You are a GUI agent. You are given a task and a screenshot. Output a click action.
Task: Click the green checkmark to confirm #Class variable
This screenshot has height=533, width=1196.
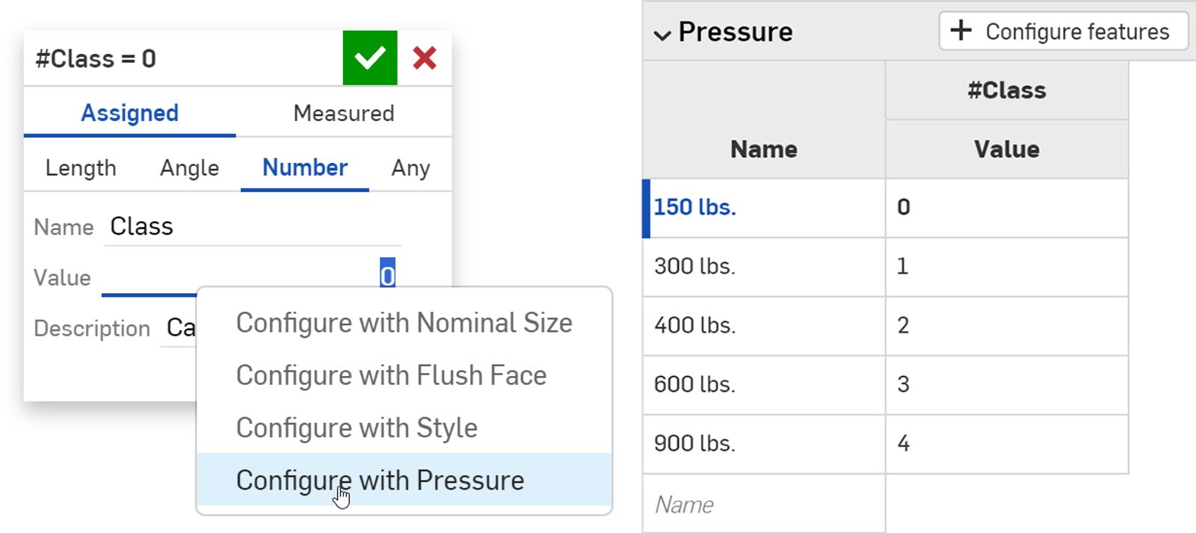(369, 57)
